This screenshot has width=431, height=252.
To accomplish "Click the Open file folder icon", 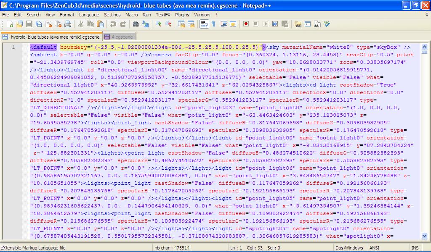I will point(19,24).
